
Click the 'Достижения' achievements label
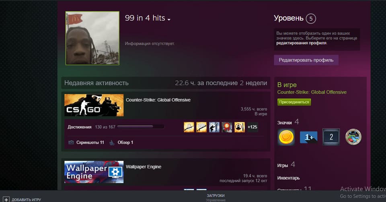point(80,127)
